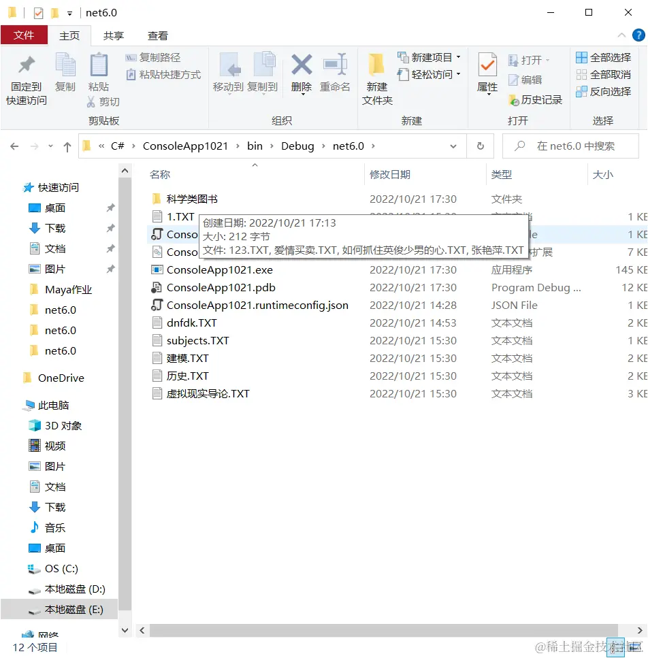Click History (历史记录) icon
This screenshot has height=658, width=648.
point(514,100)
